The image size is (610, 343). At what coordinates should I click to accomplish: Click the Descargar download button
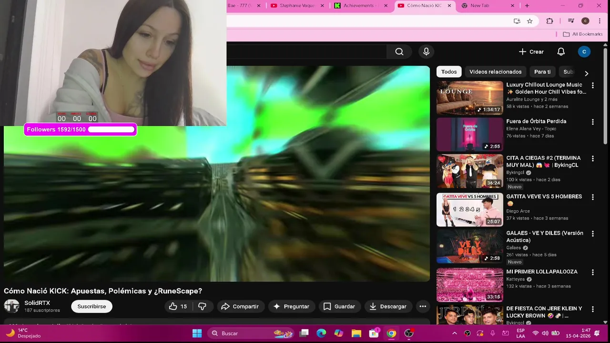click(x=388, y=306)
